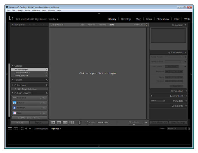Open the Capture Time sort dropdown
The image size is (198, 153).
pyautogui.click(x=103, y=123)
